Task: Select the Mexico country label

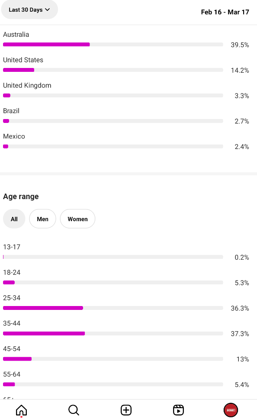Action: [x=14, y=136]
